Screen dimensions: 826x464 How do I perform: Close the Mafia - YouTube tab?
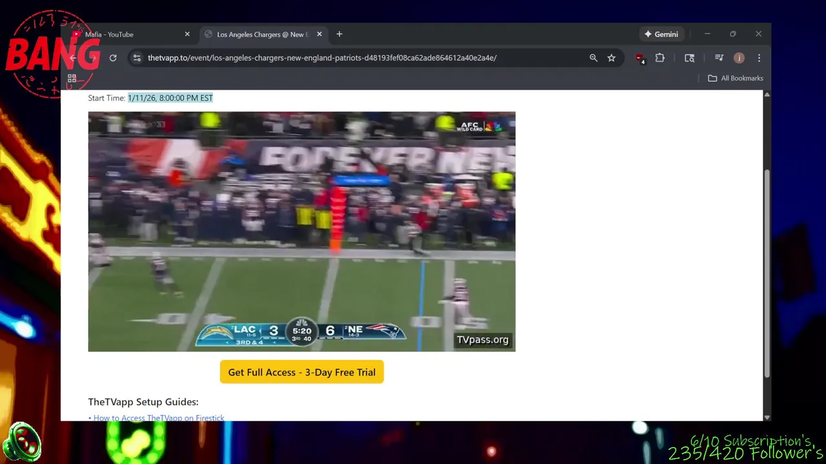point(187,34)
